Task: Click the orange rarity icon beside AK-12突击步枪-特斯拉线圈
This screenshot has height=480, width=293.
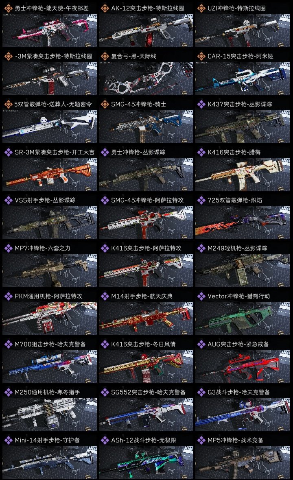Action: coord(105,8)
